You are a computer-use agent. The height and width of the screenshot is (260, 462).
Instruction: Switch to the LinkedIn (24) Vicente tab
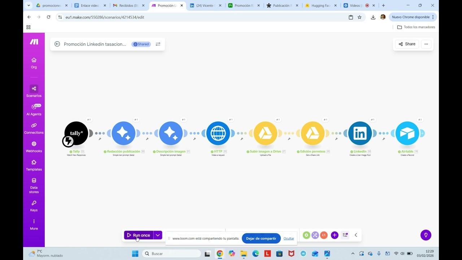(205, 5)
